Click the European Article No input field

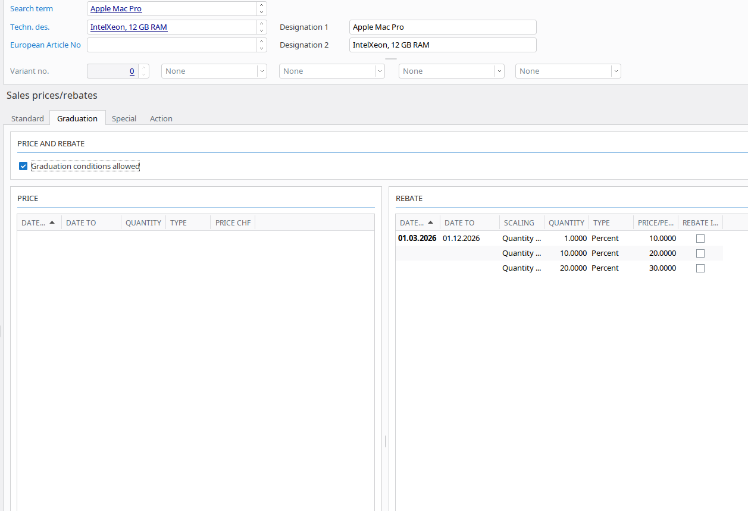[171, 45]
